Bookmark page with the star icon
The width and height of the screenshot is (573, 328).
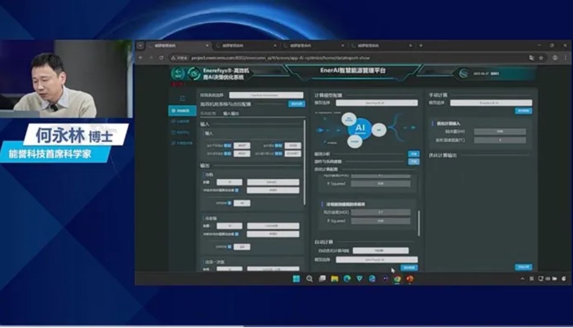541,58
